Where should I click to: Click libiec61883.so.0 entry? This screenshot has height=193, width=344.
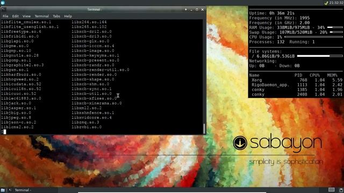pyautogui.click(x=21, y=99)
